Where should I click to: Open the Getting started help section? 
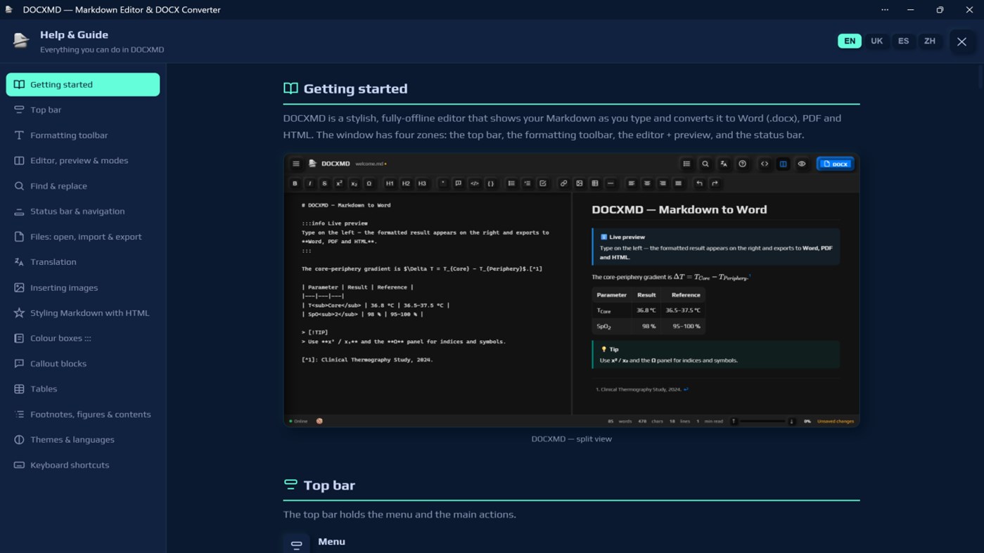click(83, 84)
